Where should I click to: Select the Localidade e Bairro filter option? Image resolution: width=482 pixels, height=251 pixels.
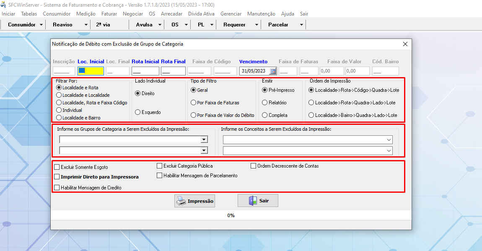coord(59,118)
